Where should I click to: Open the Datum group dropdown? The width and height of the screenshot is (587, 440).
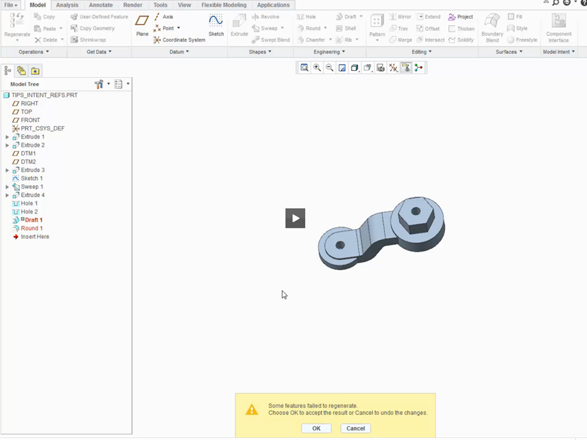click(x=179, y=52)
